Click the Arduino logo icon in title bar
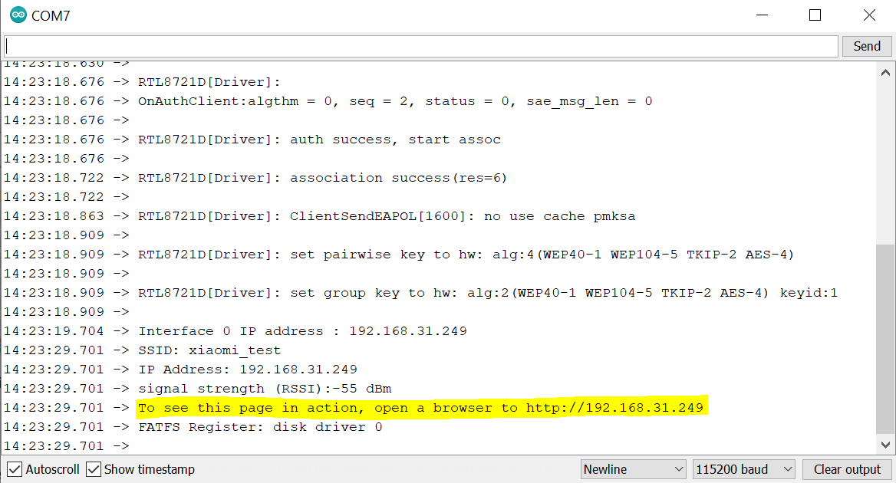This screenshot has width=896, height=483. click(x=18, y=15)
